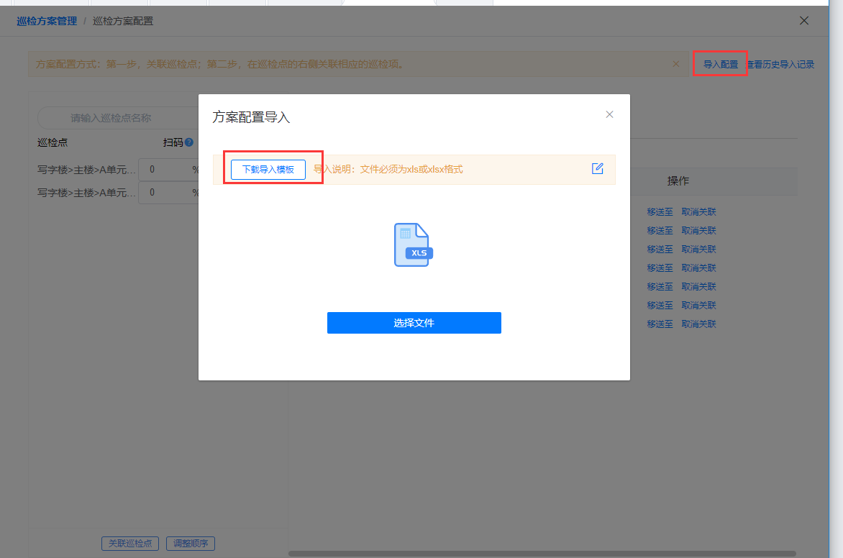
Task: Go back to 巡检方案管理 breadcrumb
Action: [47, 21]
